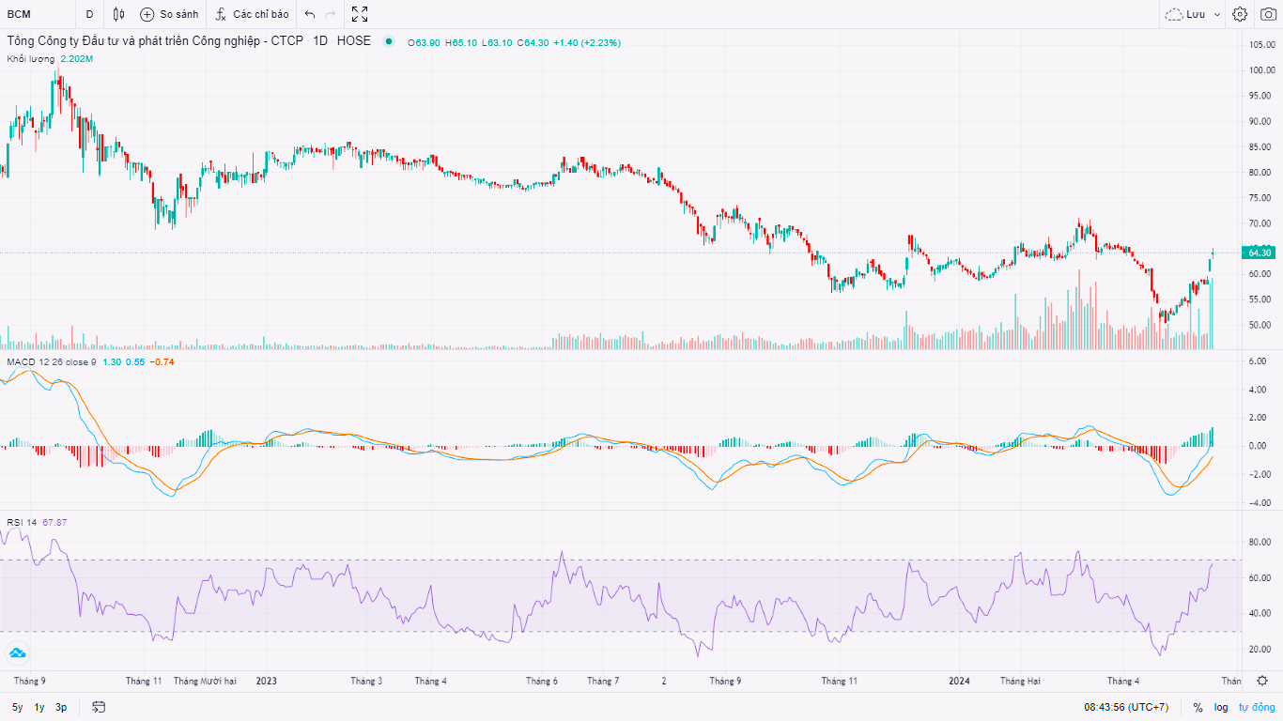Screen dimensions: 1283x721
Task: Open time axis settings gear at bottom right
Action: pos(1262,681)
